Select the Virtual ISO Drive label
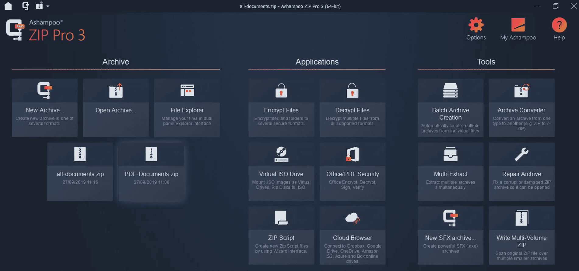Viewport: 579px width, 271px height. point(281,174)
